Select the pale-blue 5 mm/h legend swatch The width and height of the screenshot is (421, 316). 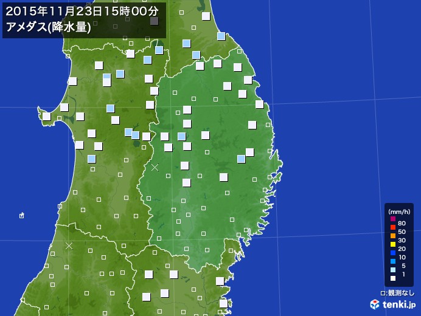pyautogui.click(x=393, y=270)
